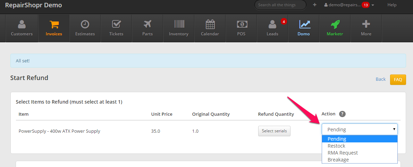This screenshot has width=413, height=167.
Task: Click the Action help question mark
Action: point(342,114)
